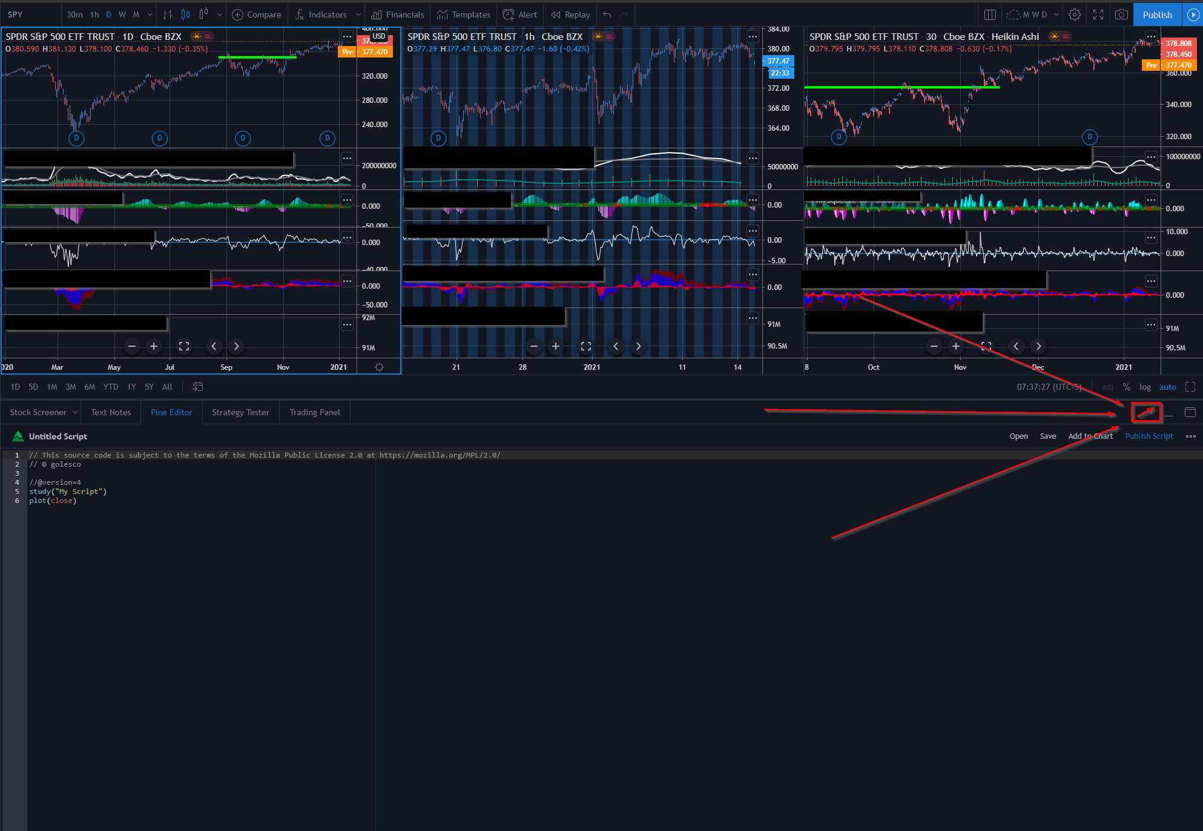Screen dimensions: 1203x831
Task: Toggle log scale mode
Action: pyautogui.click(x=1145, y=387)
